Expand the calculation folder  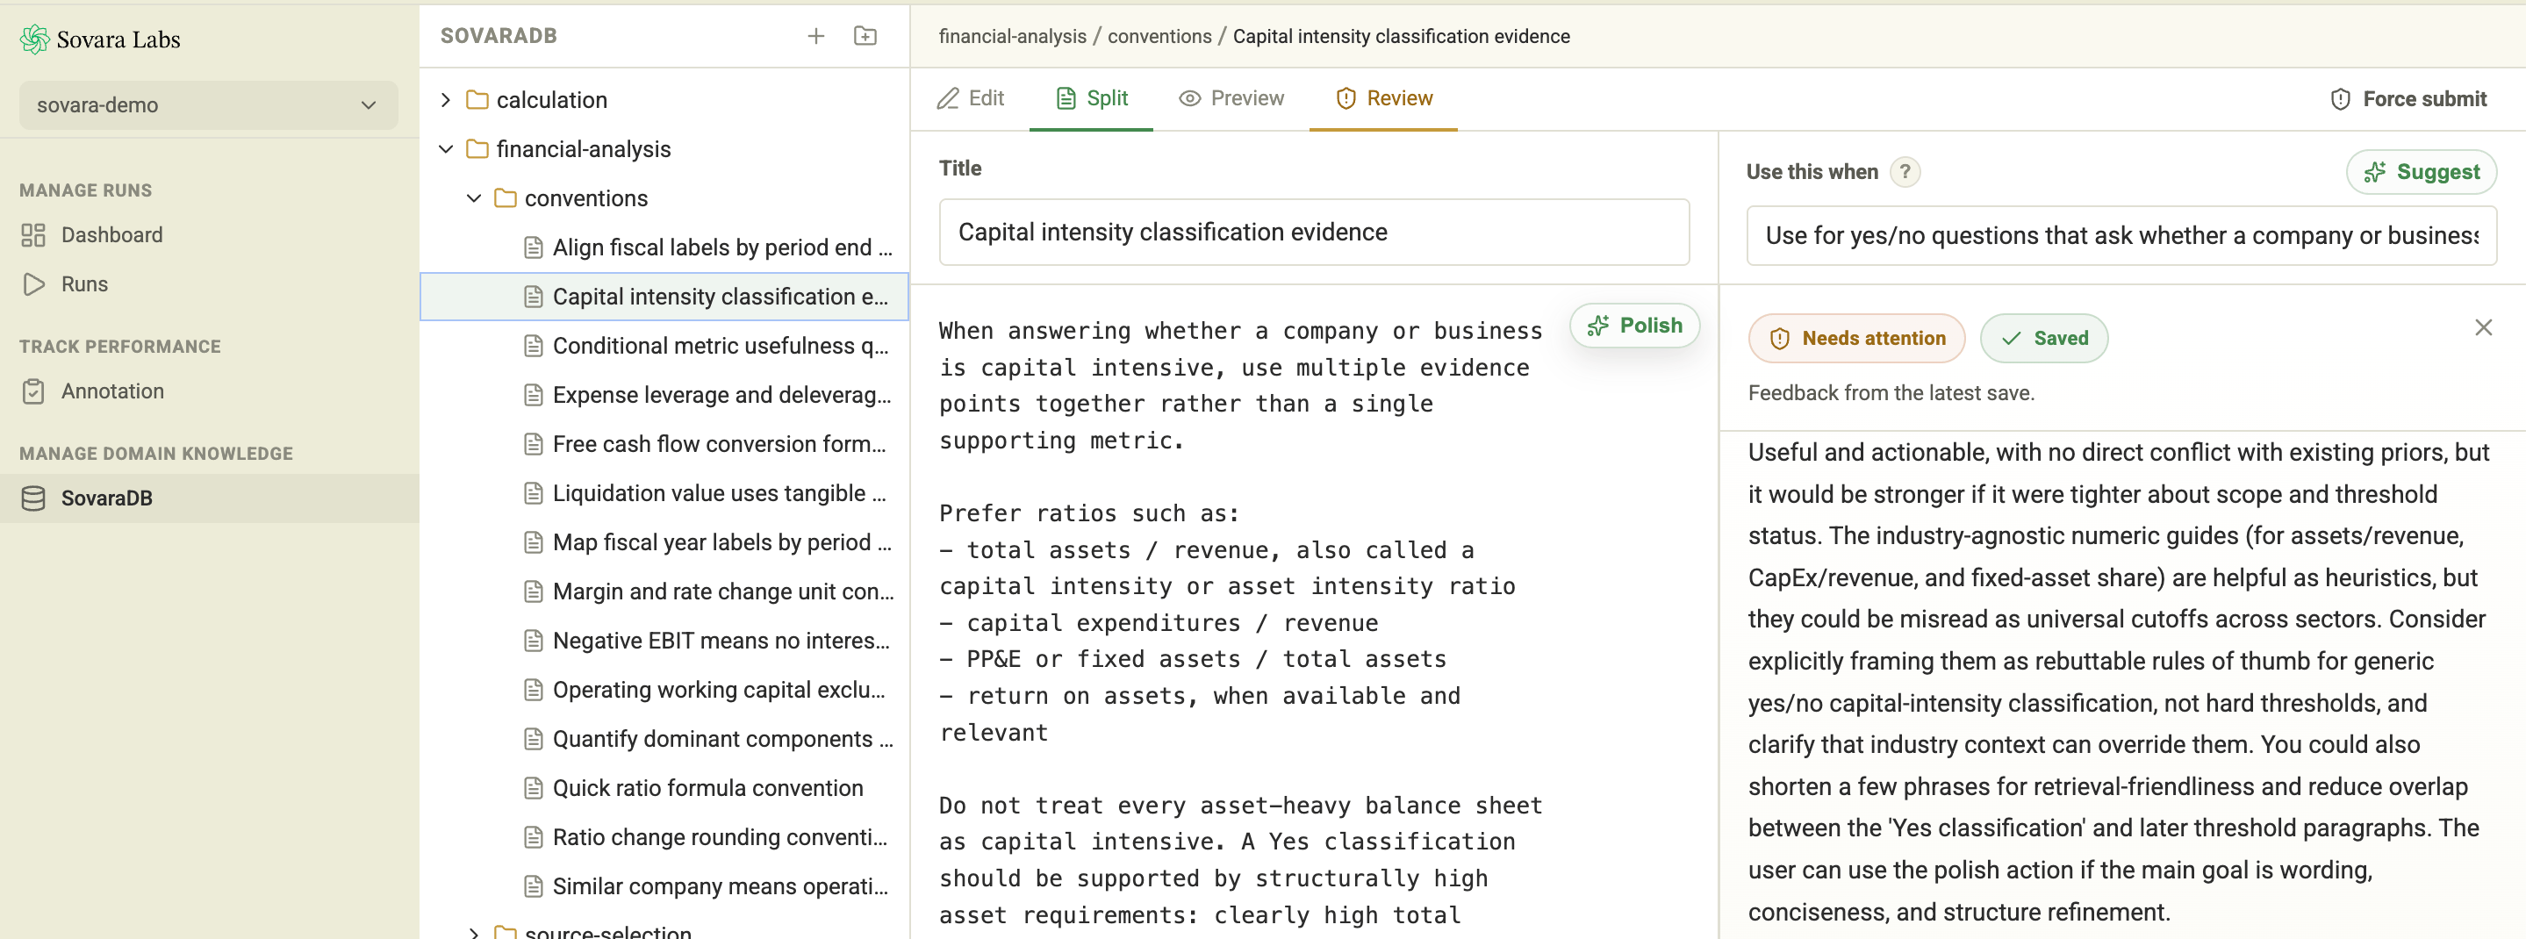click(445, 100)
